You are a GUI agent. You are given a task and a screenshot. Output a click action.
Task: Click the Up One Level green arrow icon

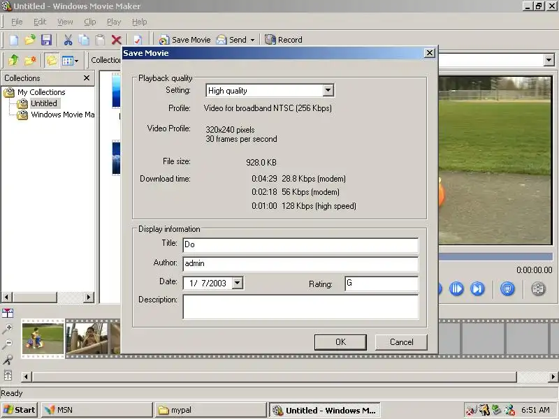13,60
